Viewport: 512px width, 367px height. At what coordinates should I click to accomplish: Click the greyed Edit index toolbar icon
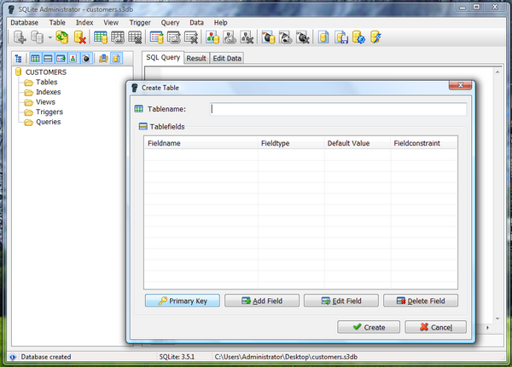pos(174,37)
